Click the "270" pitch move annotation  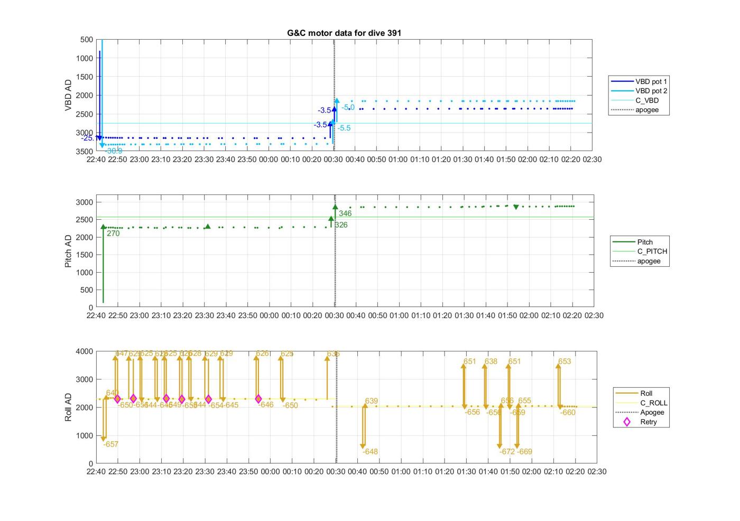tap(113, 233)
